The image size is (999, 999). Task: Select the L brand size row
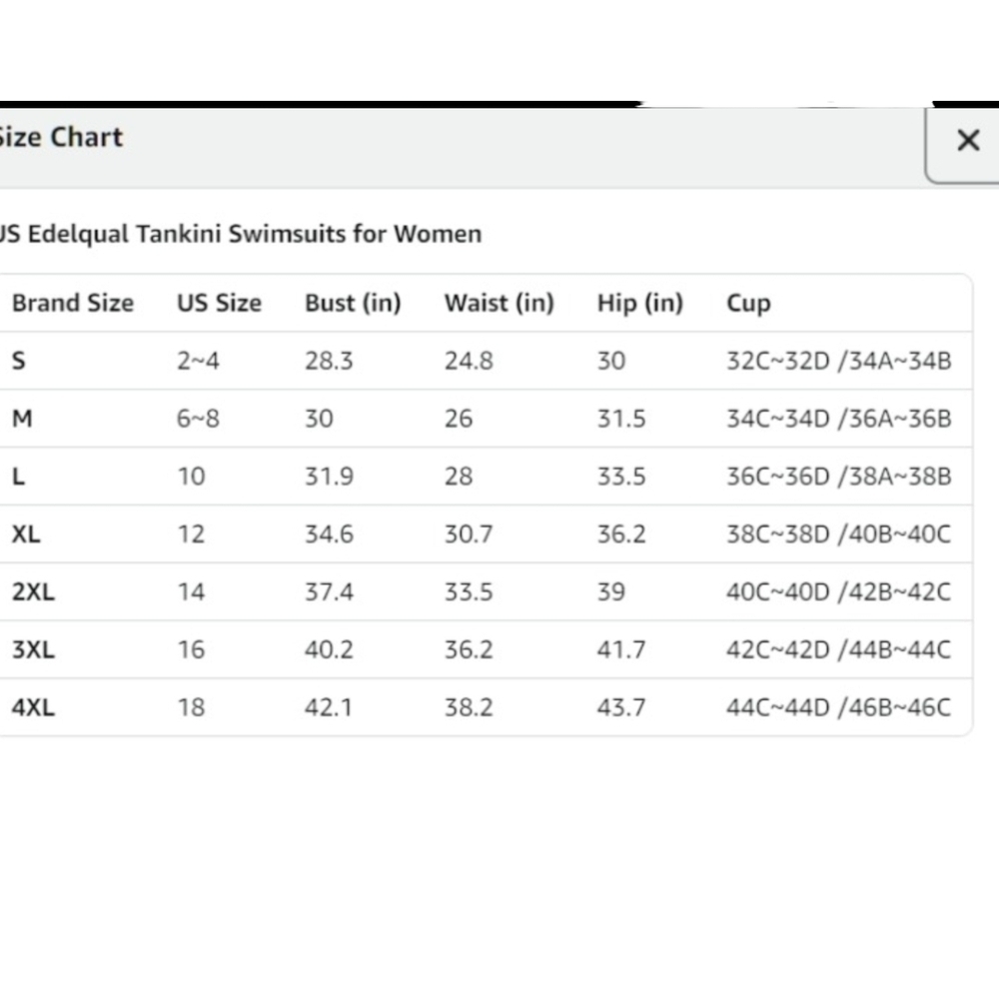click(x=486, y=476)
